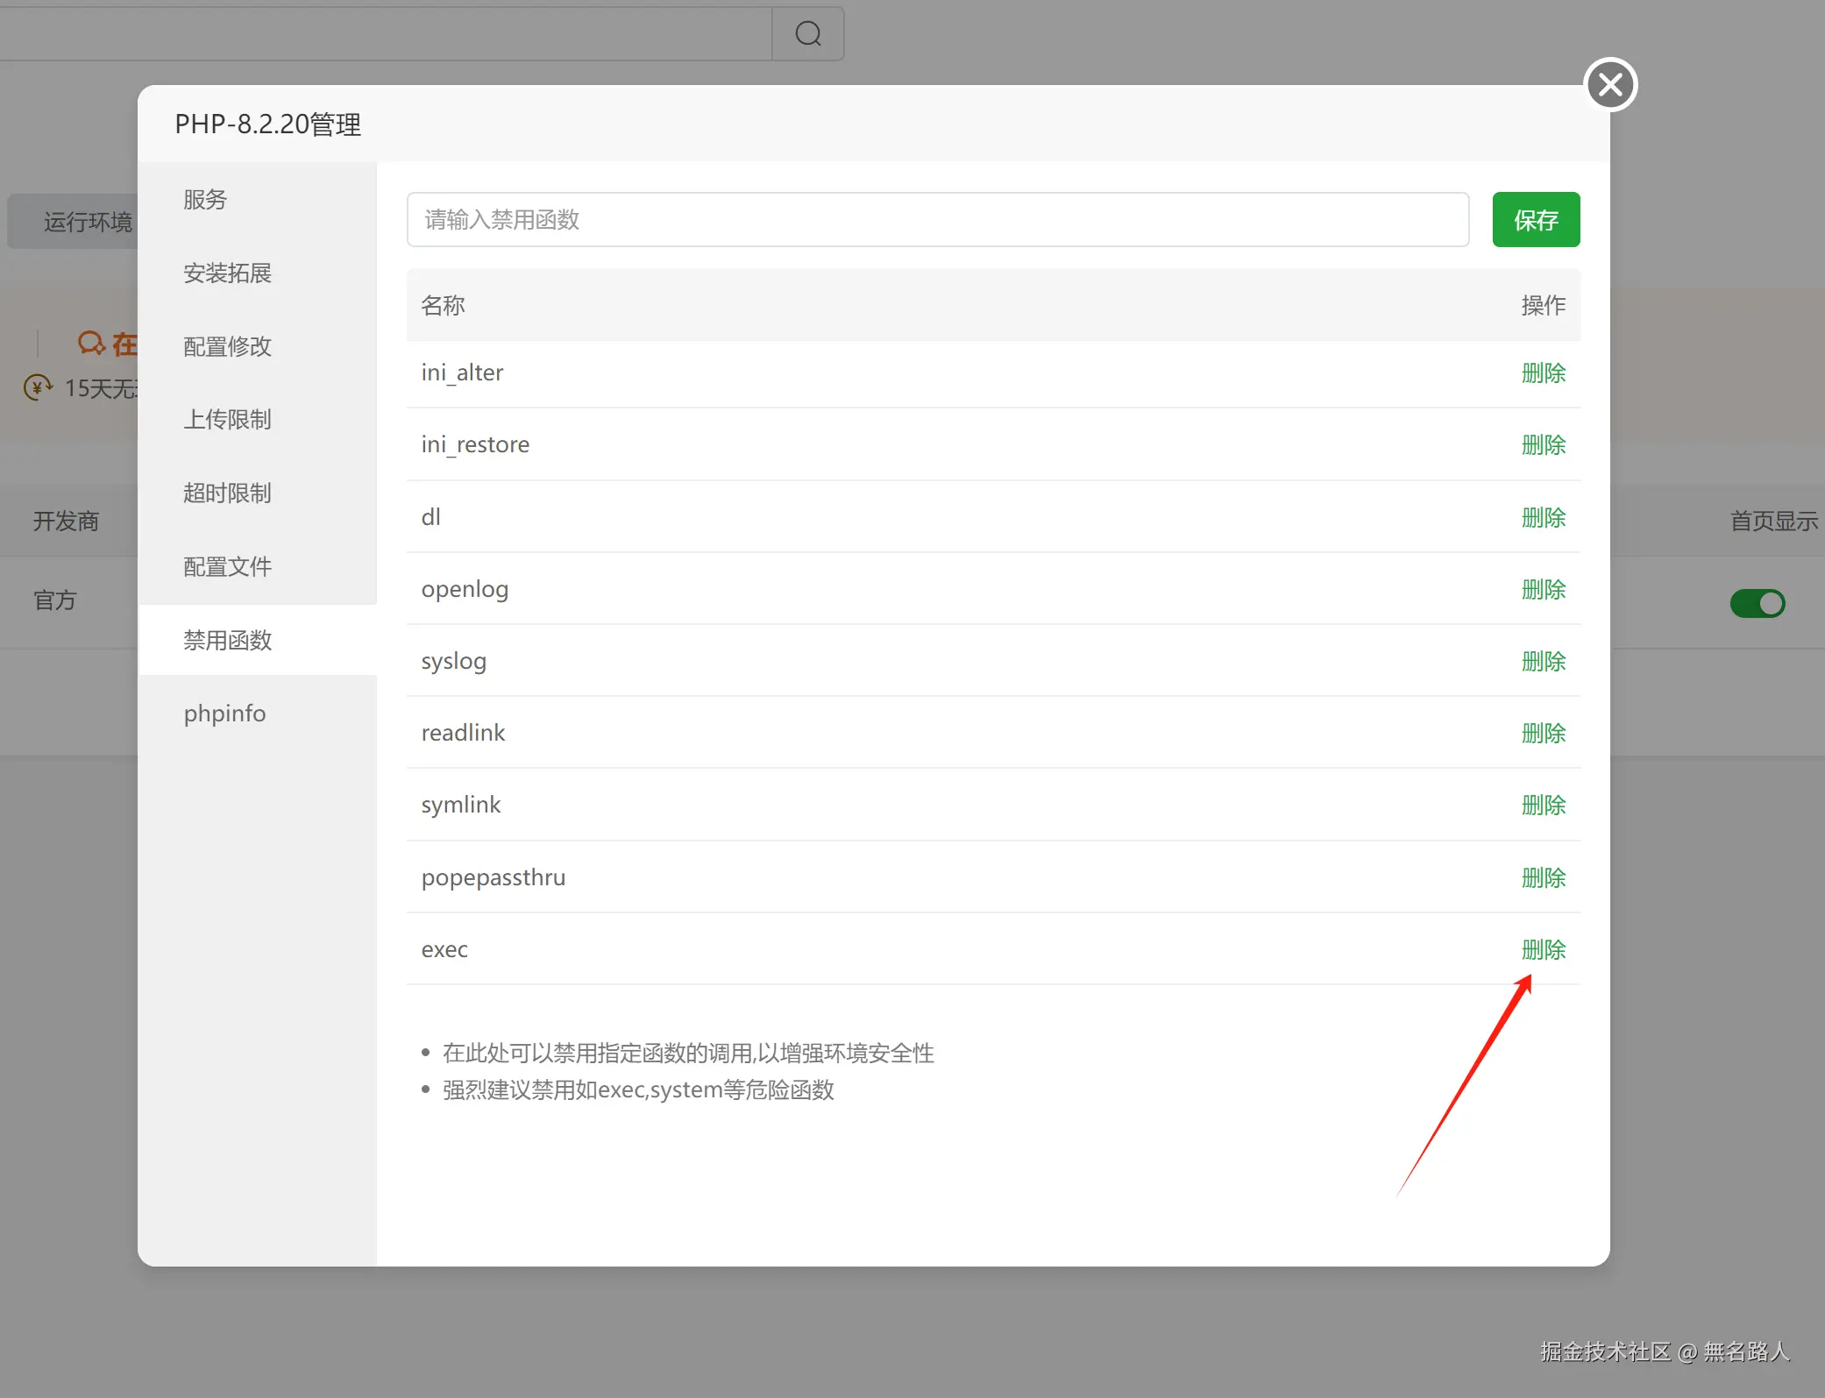
Task: Close the PHP-8.2.20 management dialog
Action: pyautogui.click(x=1610, y=85)
